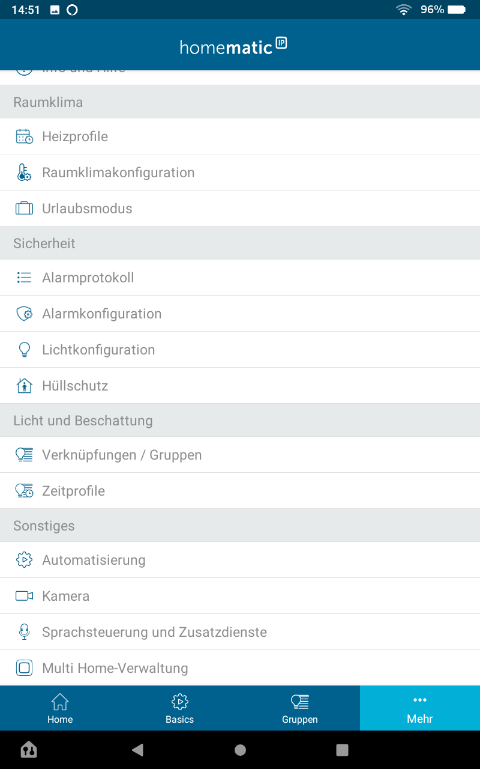Select the Mehr tab
480x769 pixels.
(x=420, y=708)
